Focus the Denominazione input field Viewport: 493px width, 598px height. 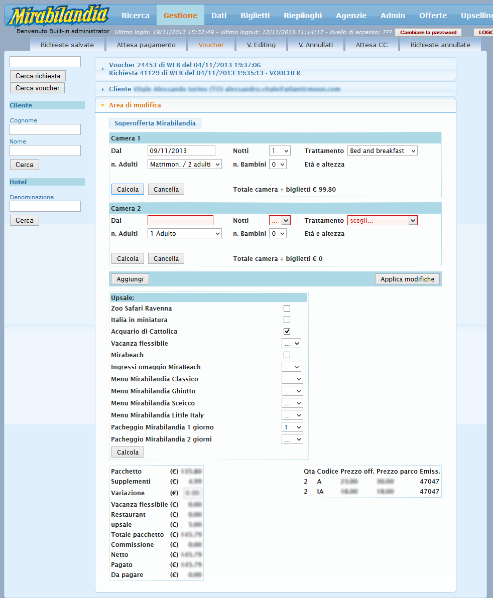(x=45, y=206)
